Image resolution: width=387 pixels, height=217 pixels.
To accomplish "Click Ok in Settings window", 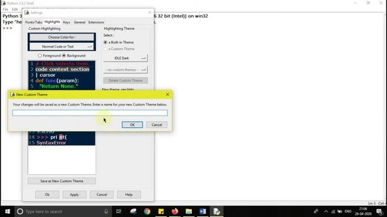I will pyautogui.click(x=47, y=195).
